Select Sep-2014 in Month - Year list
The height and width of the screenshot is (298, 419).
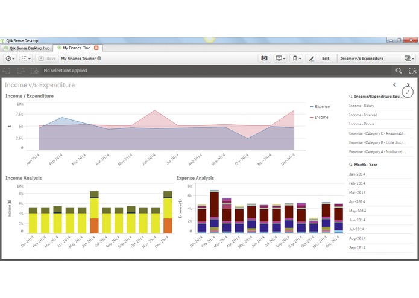380,247
